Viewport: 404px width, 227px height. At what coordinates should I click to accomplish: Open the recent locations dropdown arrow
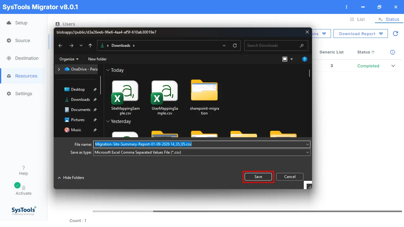point(81,46)
